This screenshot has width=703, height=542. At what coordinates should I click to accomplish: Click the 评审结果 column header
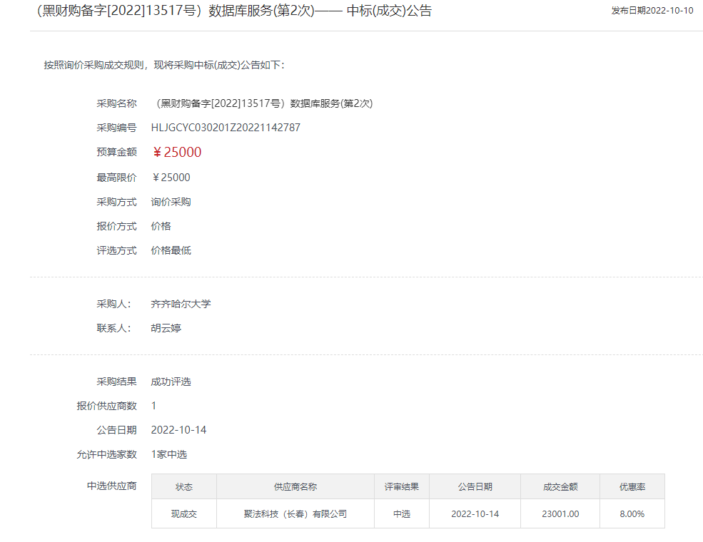402,487
